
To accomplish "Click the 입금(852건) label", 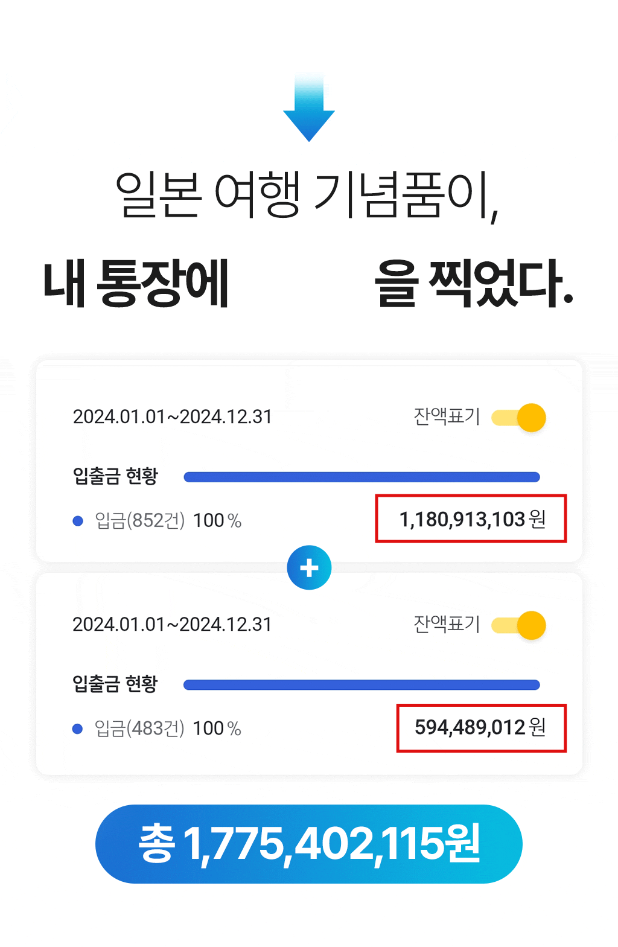I will (140, 521).
